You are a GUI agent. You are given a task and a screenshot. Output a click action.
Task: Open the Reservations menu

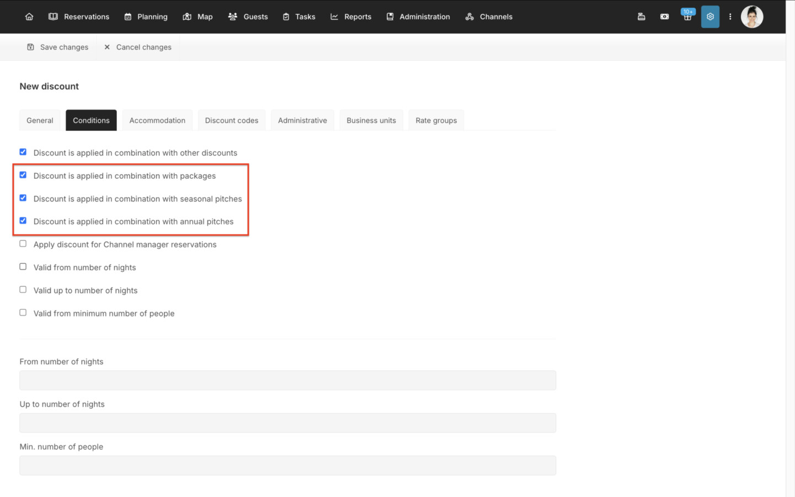click(x=79, y=17)
